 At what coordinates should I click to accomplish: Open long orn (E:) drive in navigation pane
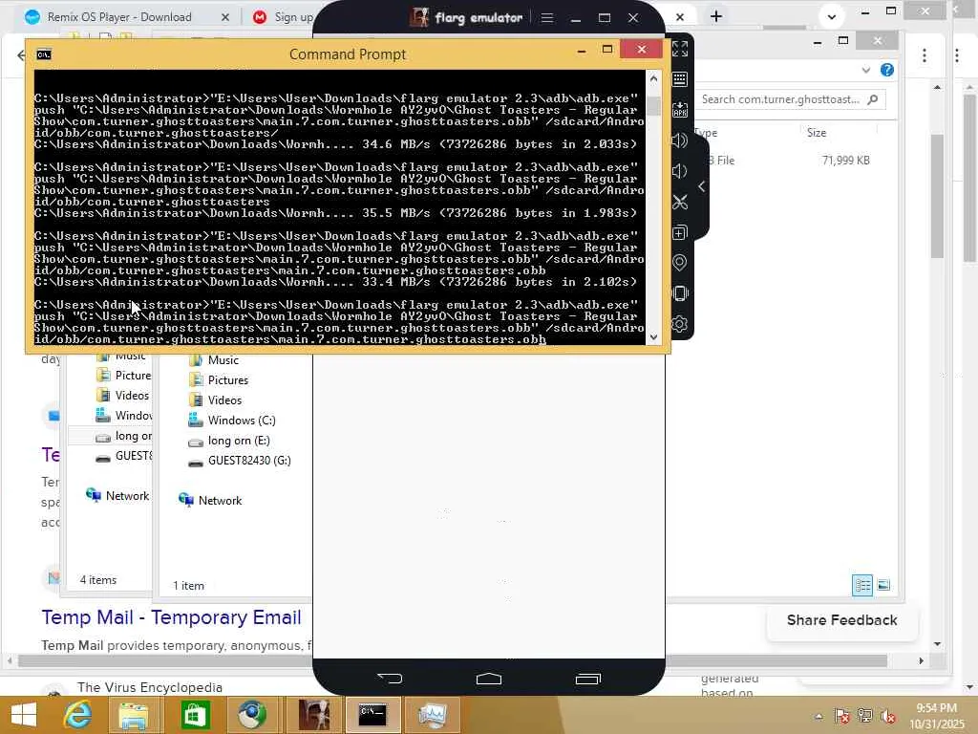pyautogui.click(x=238, y=440)
